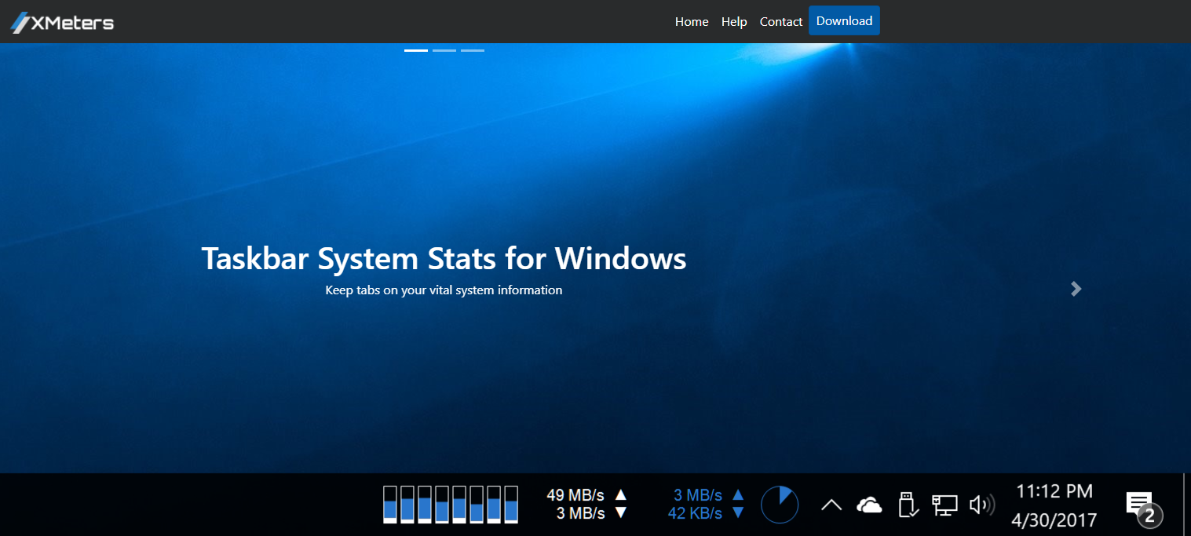Click the blue upload arrow by 3 MB/s
1191x536 pixels.
click(x=738, y=494)
